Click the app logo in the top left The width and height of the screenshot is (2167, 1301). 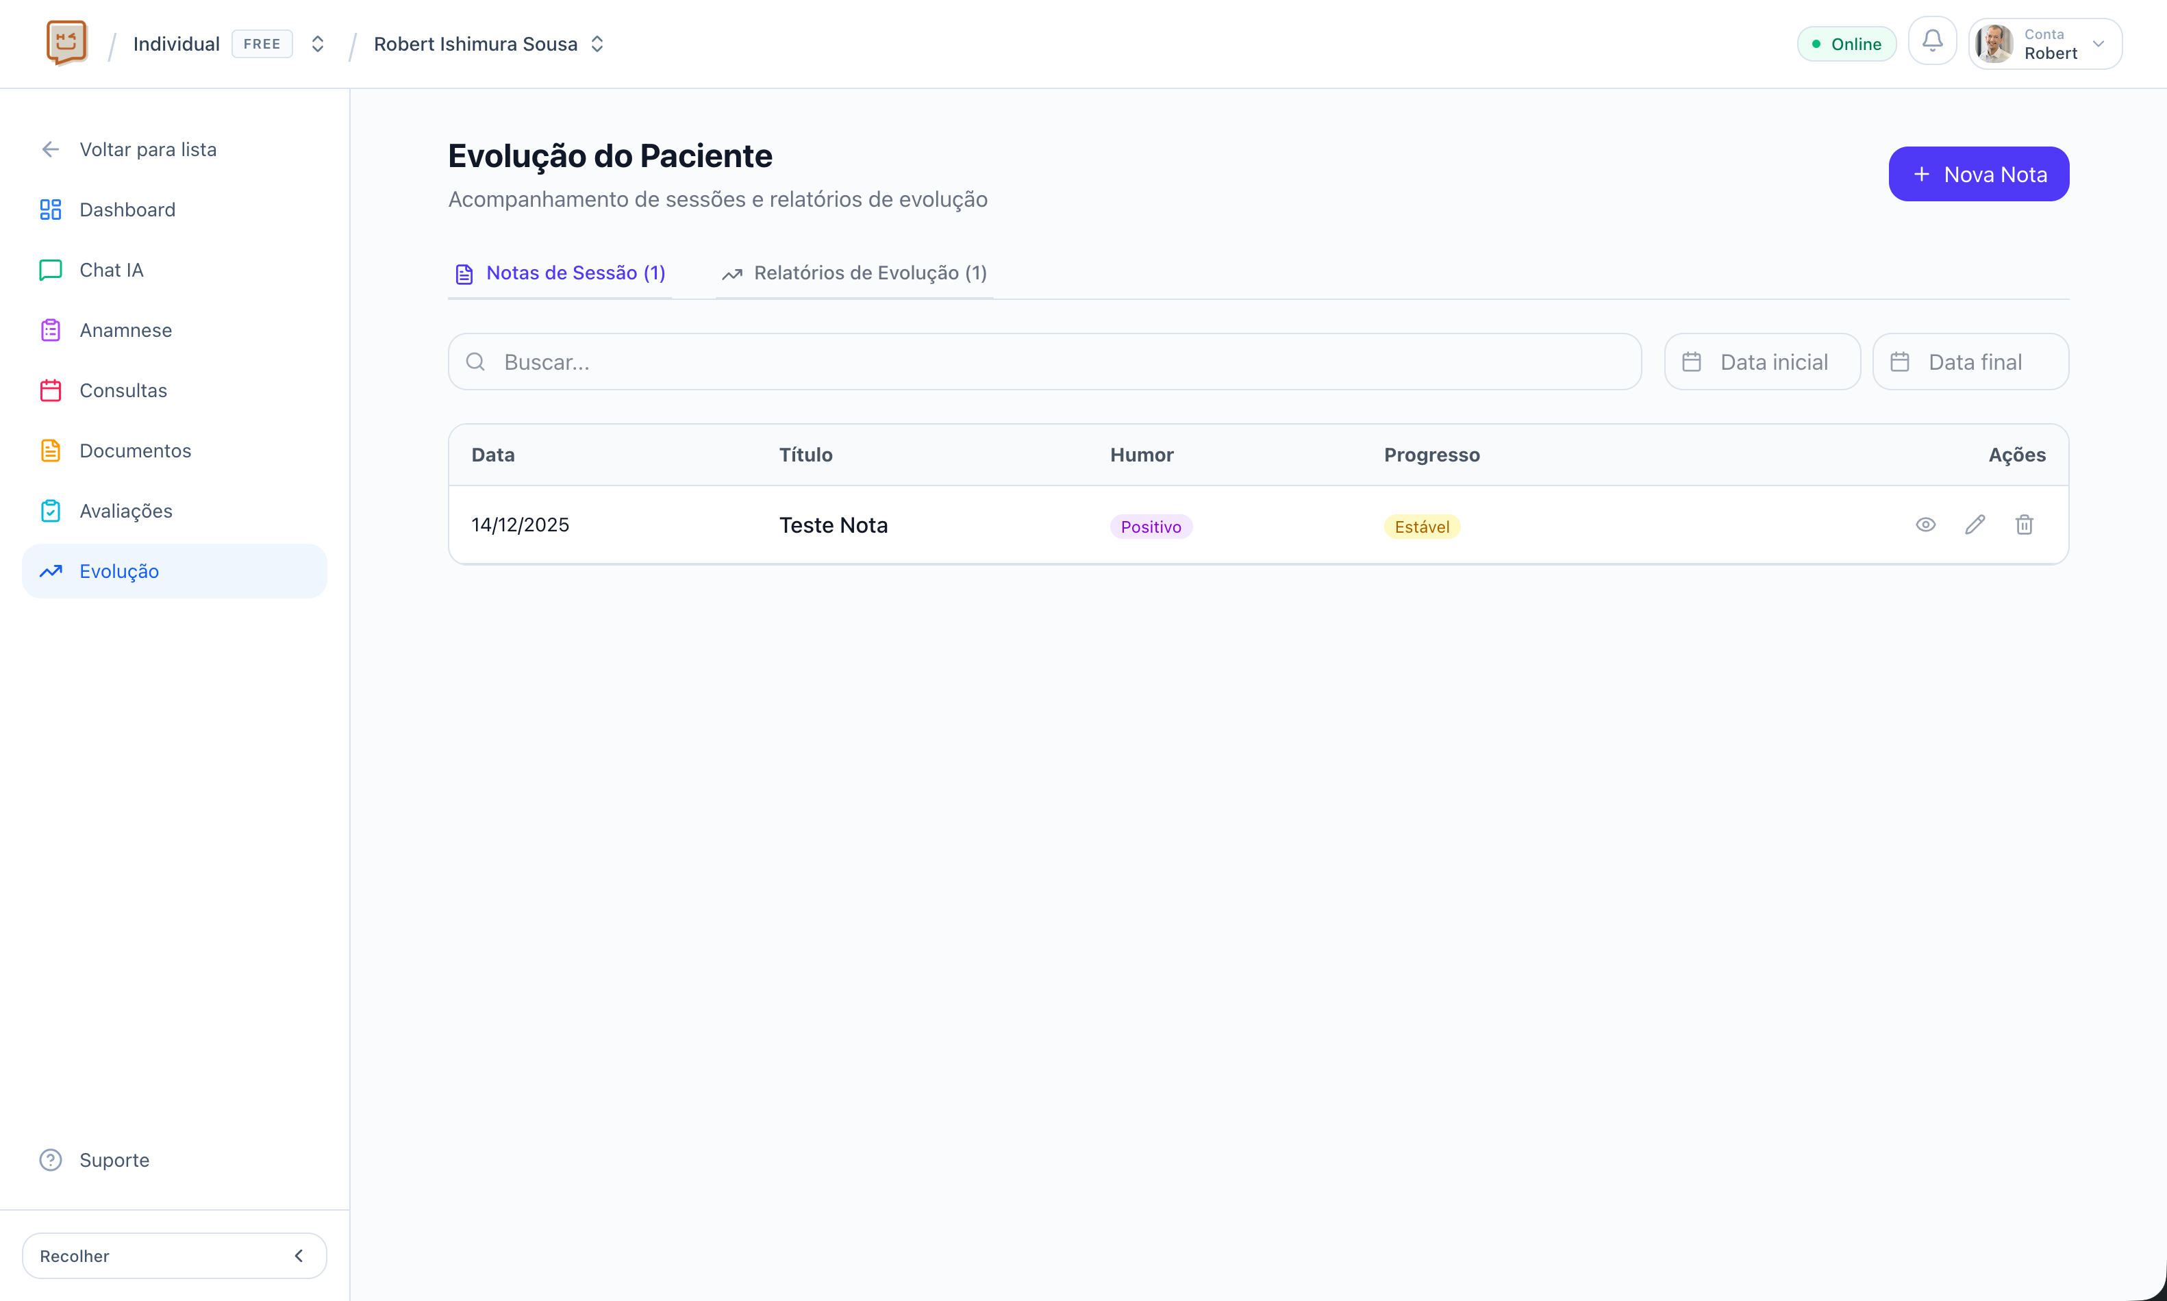[66, 41]
